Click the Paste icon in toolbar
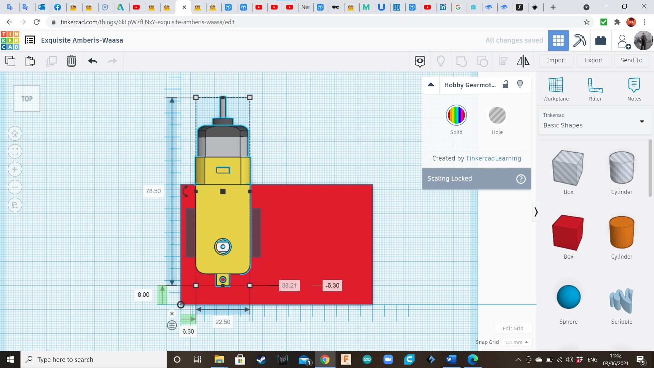 click(x=30, y=61)
